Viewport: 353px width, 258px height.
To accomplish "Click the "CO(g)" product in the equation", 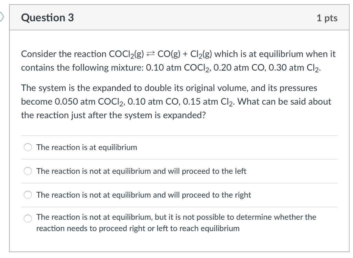I will (169, 54).
